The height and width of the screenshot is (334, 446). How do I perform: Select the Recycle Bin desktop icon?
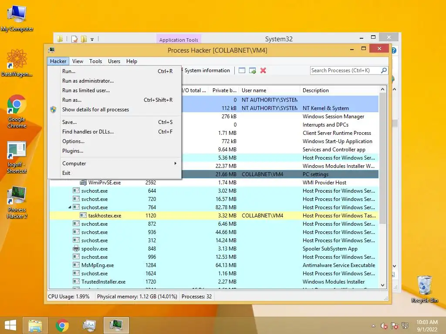424,289
